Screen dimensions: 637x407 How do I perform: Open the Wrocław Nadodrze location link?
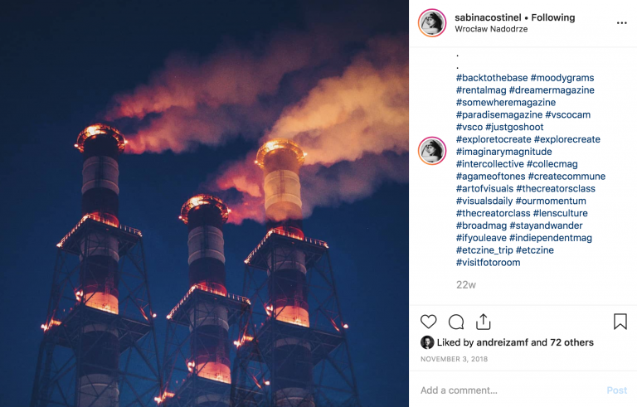coord(491,29)
